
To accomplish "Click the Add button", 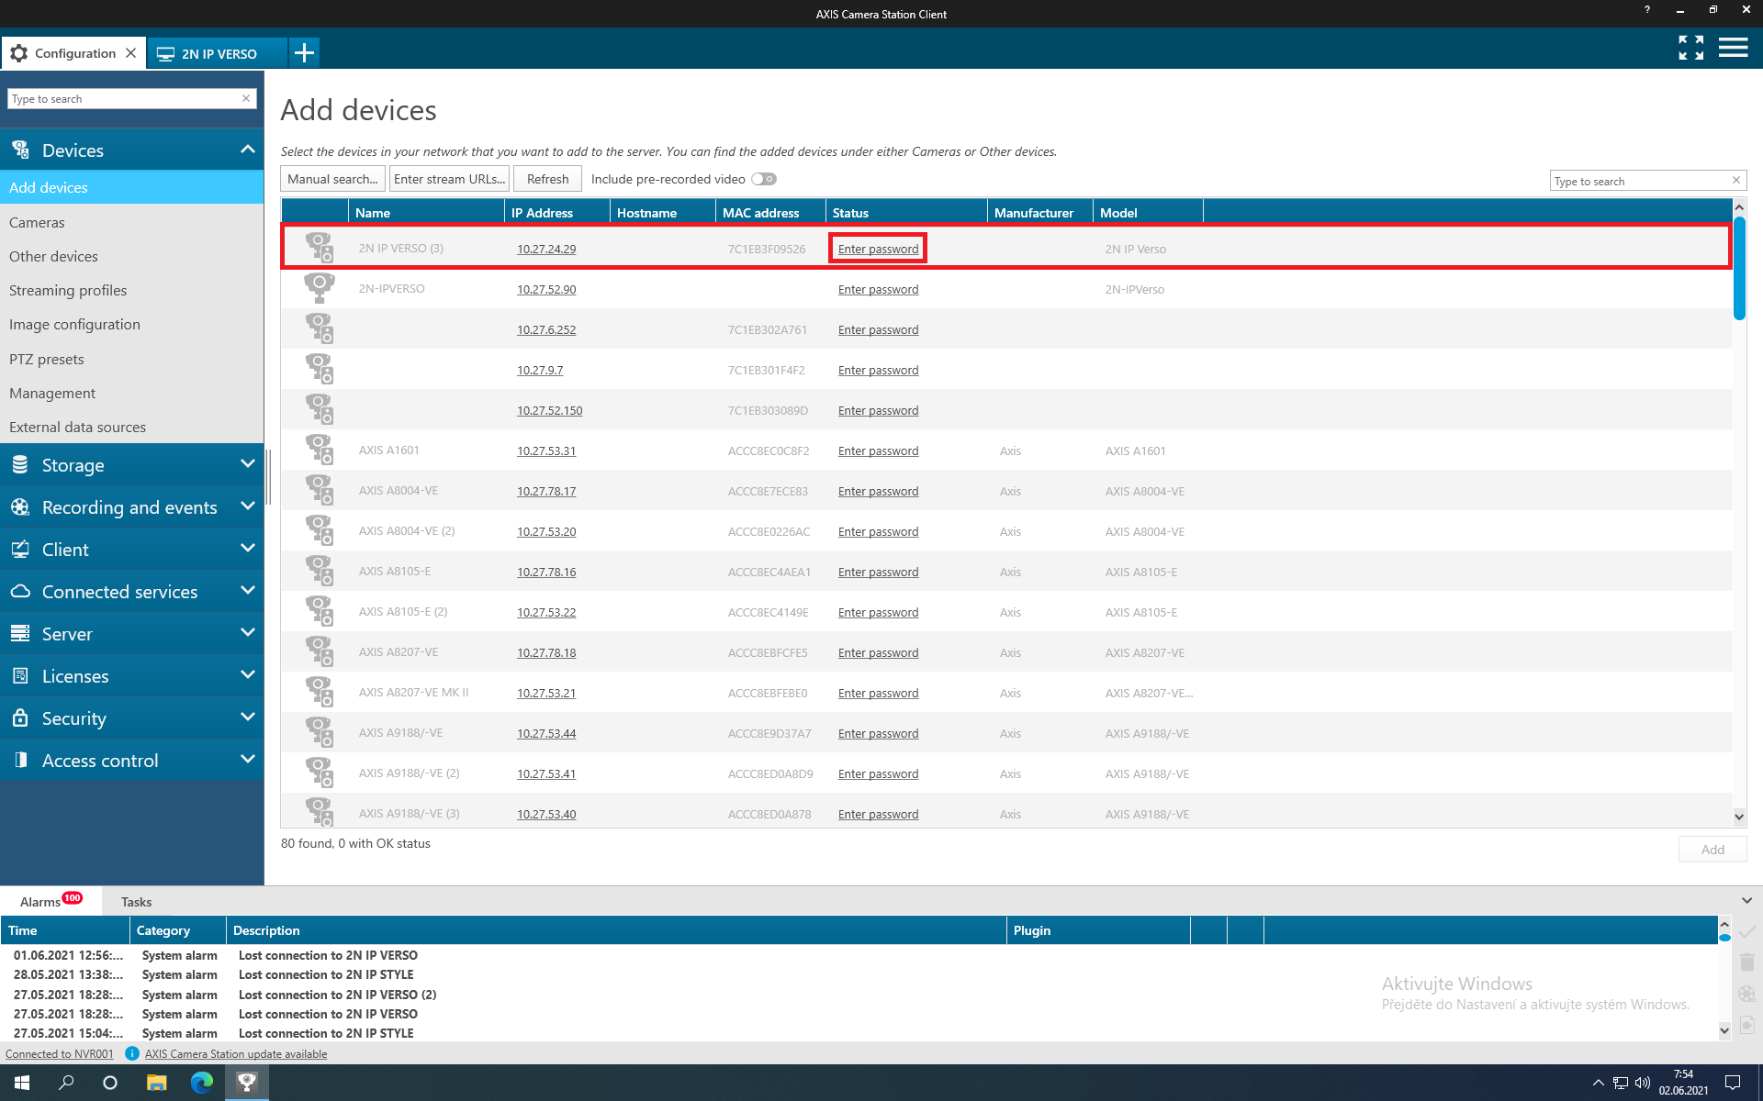I will coord(1712,850).
